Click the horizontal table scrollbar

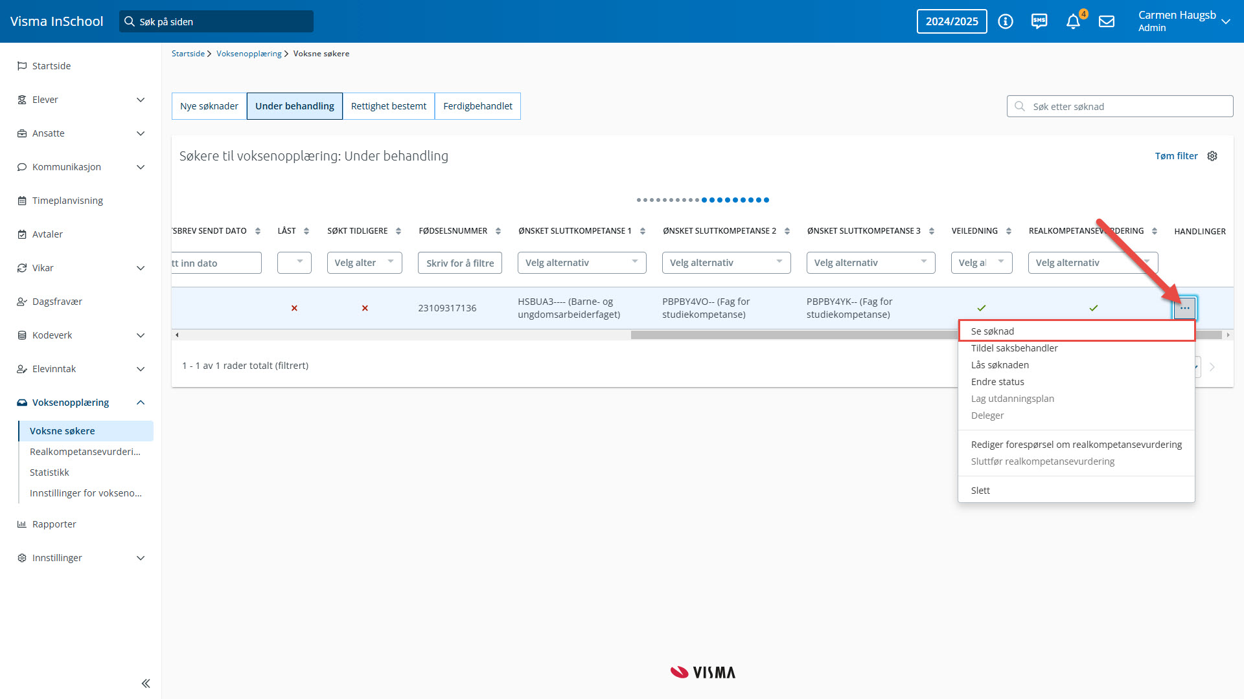(x=777, y=335)
